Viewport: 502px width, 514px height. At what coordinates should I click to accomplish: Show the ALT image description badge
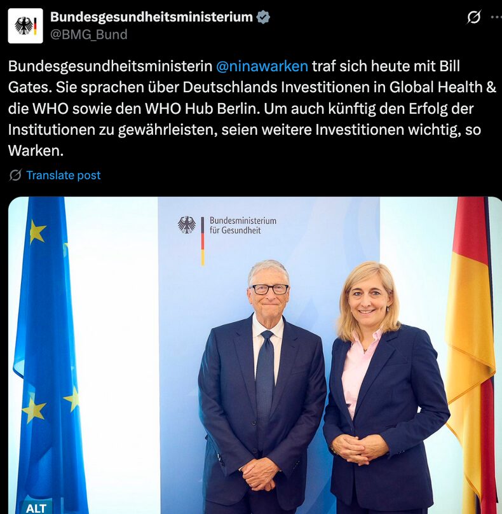coord(36,508)
